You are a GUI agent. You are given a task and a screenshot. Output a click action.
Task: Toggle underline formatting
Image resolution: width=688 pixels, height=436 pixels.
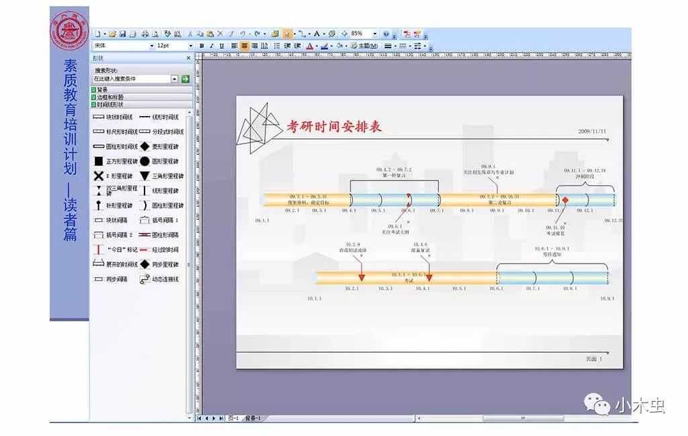221,46
